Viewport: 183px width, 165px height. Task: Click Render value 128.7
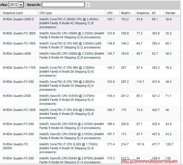[169, 144]
